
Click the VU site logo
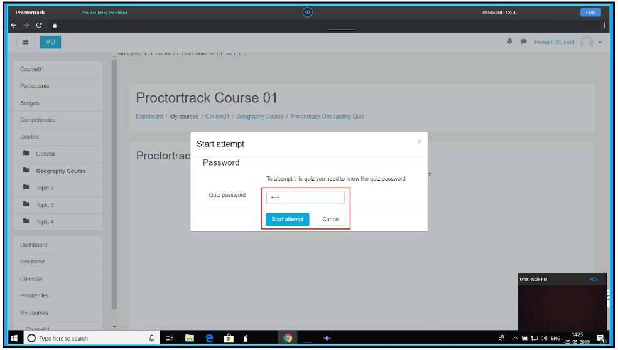click(x=50, y=42)
